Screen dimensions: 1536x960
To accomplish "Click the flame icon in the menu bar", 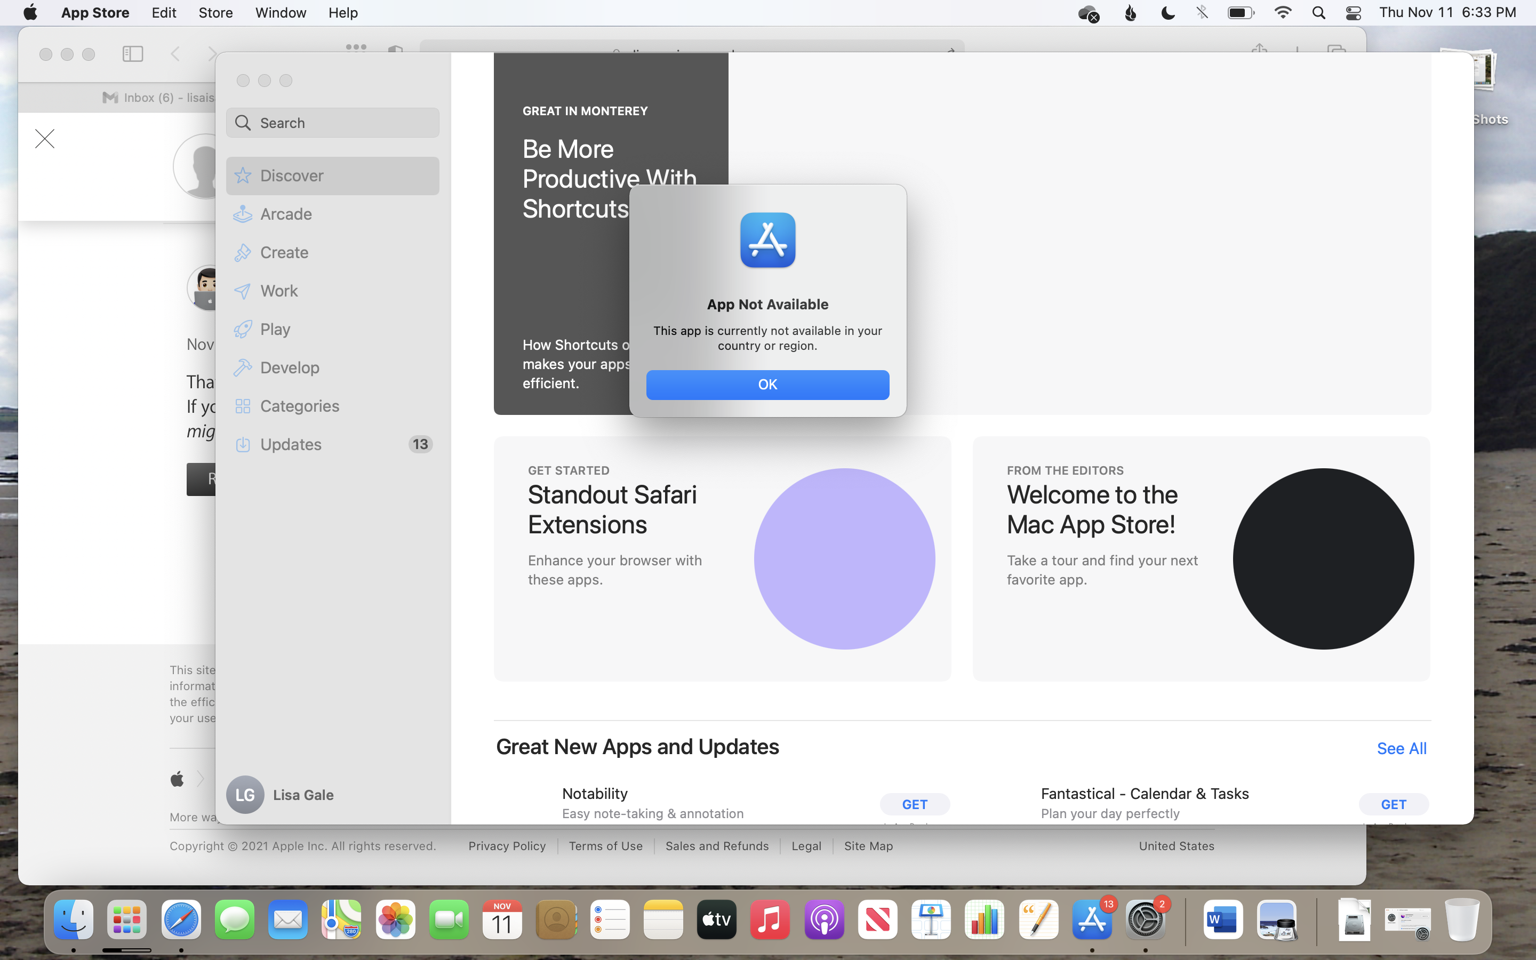I will pyautogui.click(x=1131, y=13).
